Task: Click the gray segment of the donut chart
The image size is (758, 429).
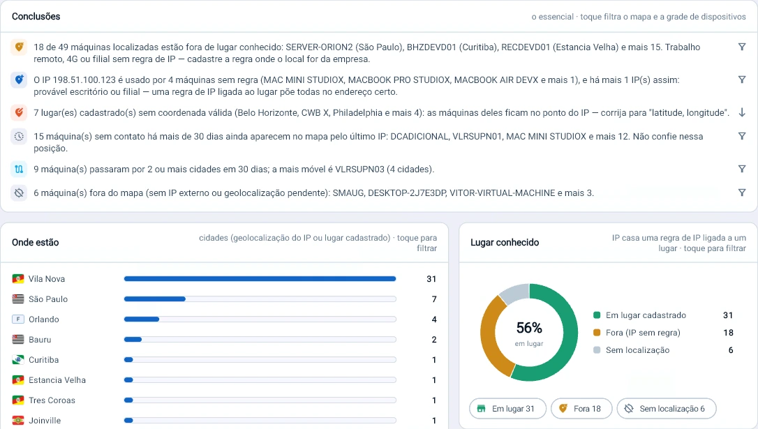Action: pos(514,293)
